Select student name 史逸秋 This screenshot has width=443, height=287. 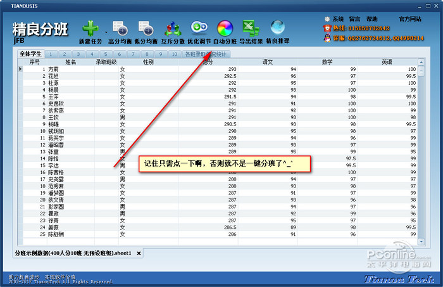pos(56,103)
